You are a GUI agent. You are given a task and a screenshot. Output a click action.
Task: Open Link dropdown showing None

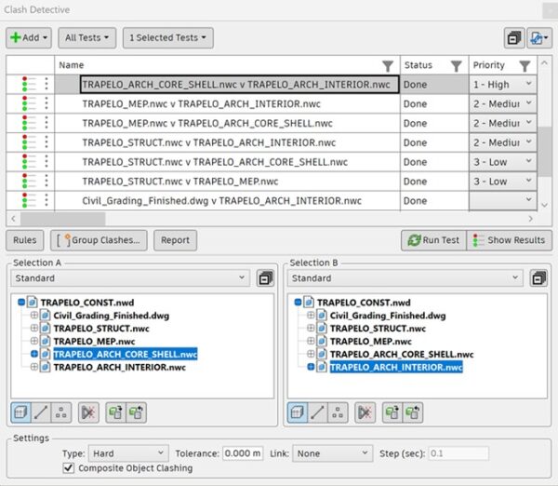point(332,453)
